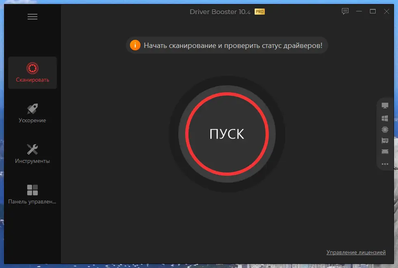
Task: Click the orange info icon in the banner
Action: click(135, 45)
